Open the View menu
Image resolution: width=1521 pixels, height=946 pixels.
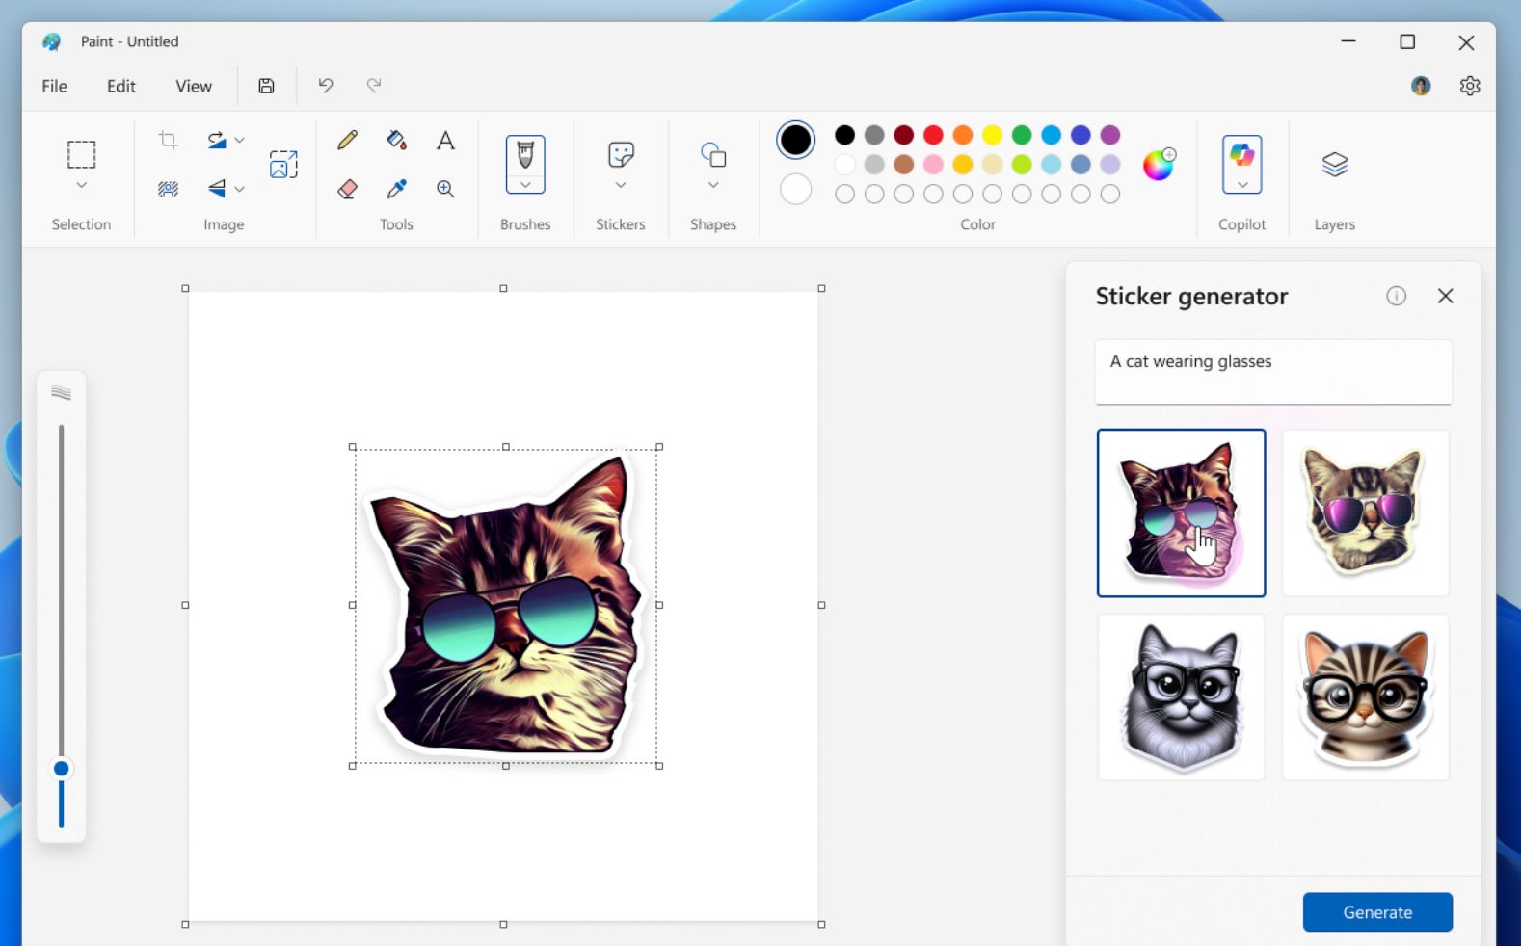(193, 86)
